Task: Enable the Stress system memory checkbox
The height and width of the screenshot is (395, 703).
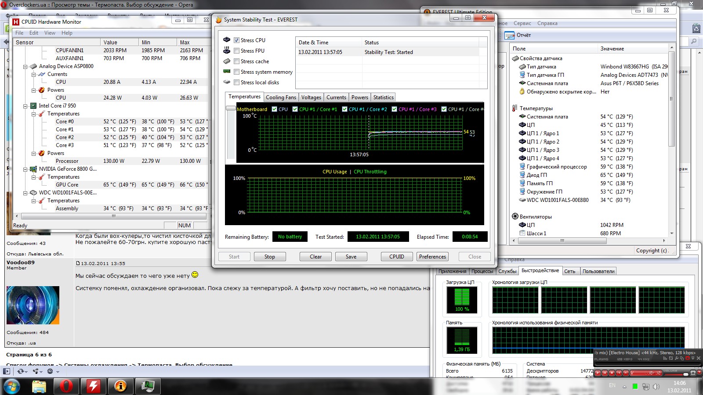Action: (236, 72)
